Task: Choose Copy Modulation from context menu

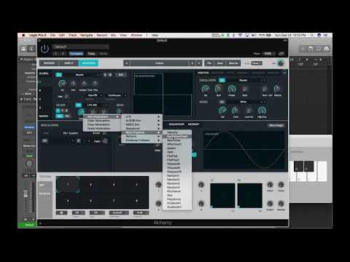Action: [98, 124]
